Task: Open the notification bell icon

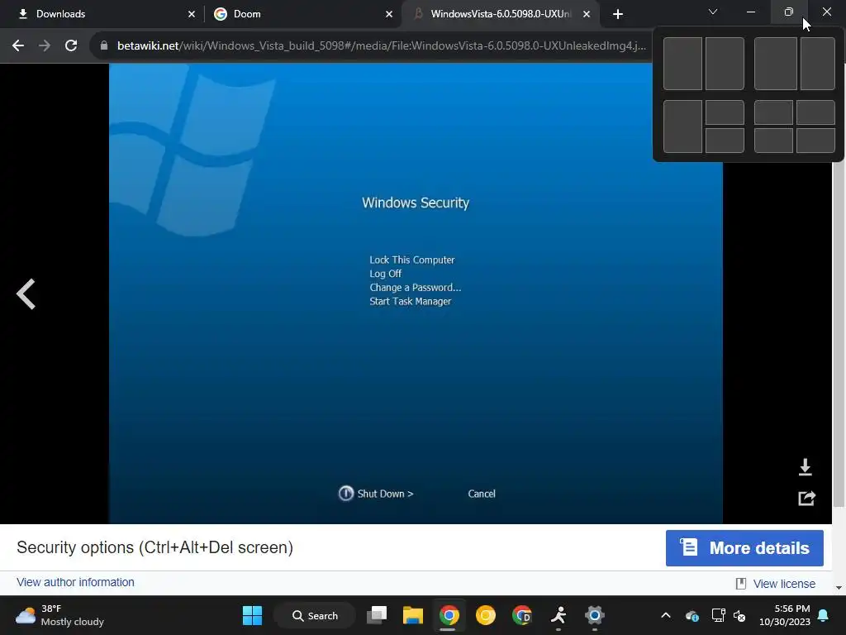Action: 824,615
